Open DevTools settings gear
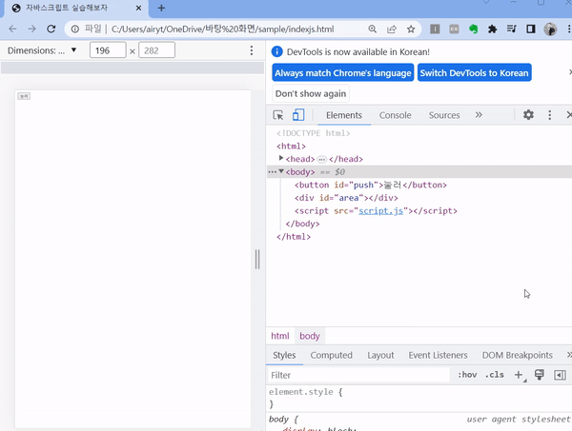 [x=528, y=115]
